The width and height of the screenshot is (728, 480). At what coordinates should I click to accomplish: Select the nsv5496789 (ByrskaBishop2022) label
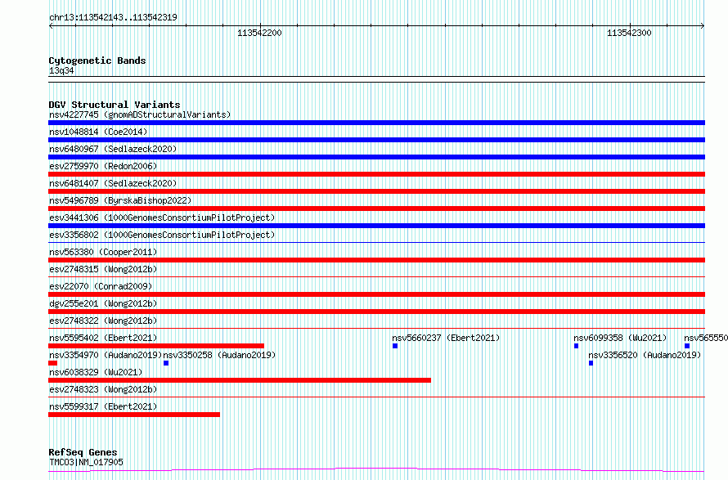point(120,200)
